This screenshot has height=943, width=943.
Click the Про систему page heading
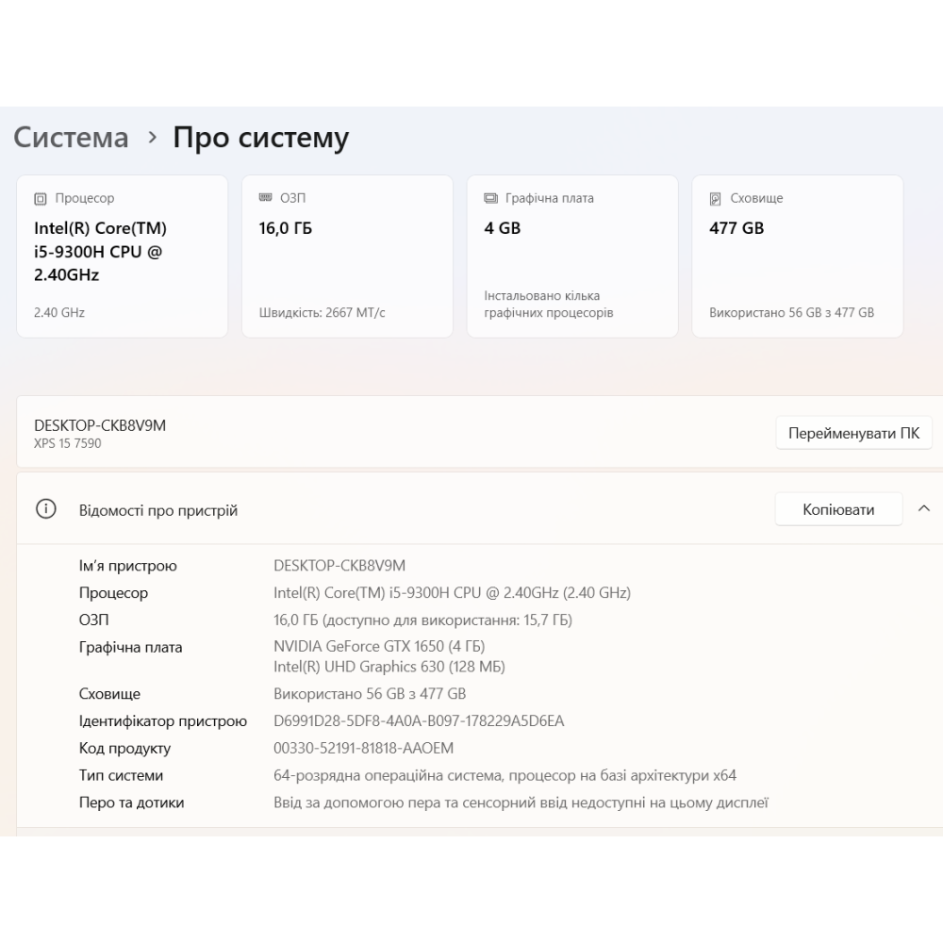click(x=261, y=138)
